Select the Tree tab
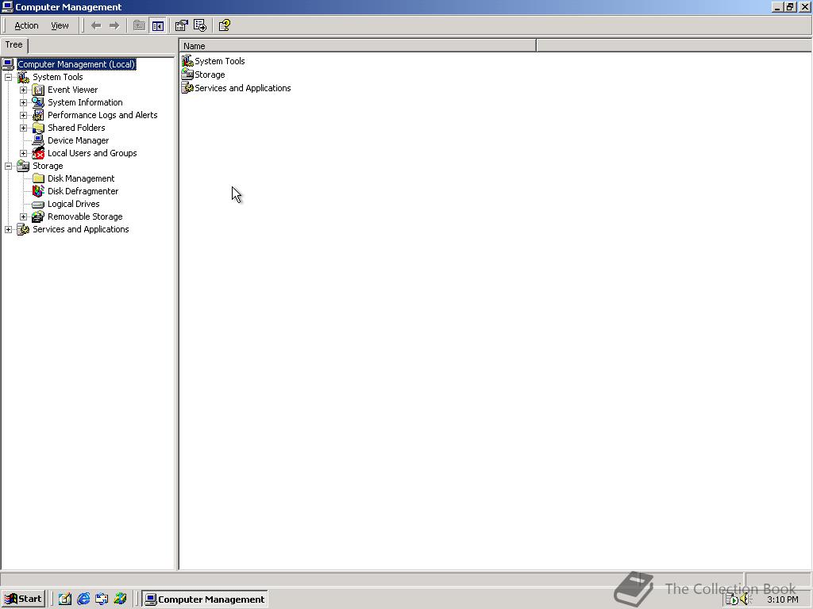This screenshot has width=813, height=609. click(x=14, y=45)
